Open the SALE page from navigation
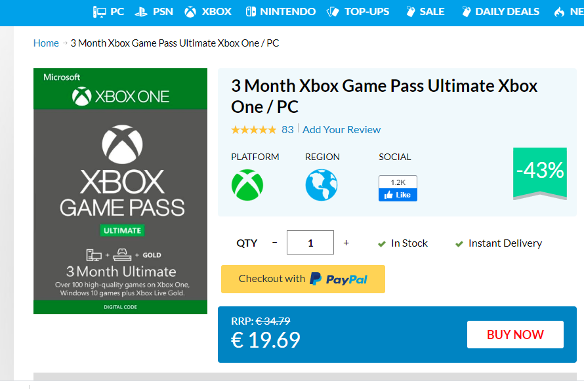The image size is (584, 389). [425, 12]
